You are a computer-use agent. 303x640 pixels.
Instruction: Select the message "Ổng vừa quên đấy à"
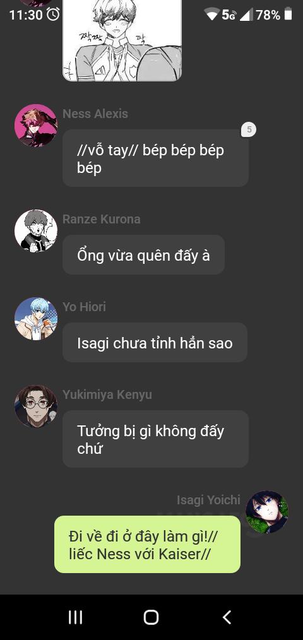click(143, 255)
